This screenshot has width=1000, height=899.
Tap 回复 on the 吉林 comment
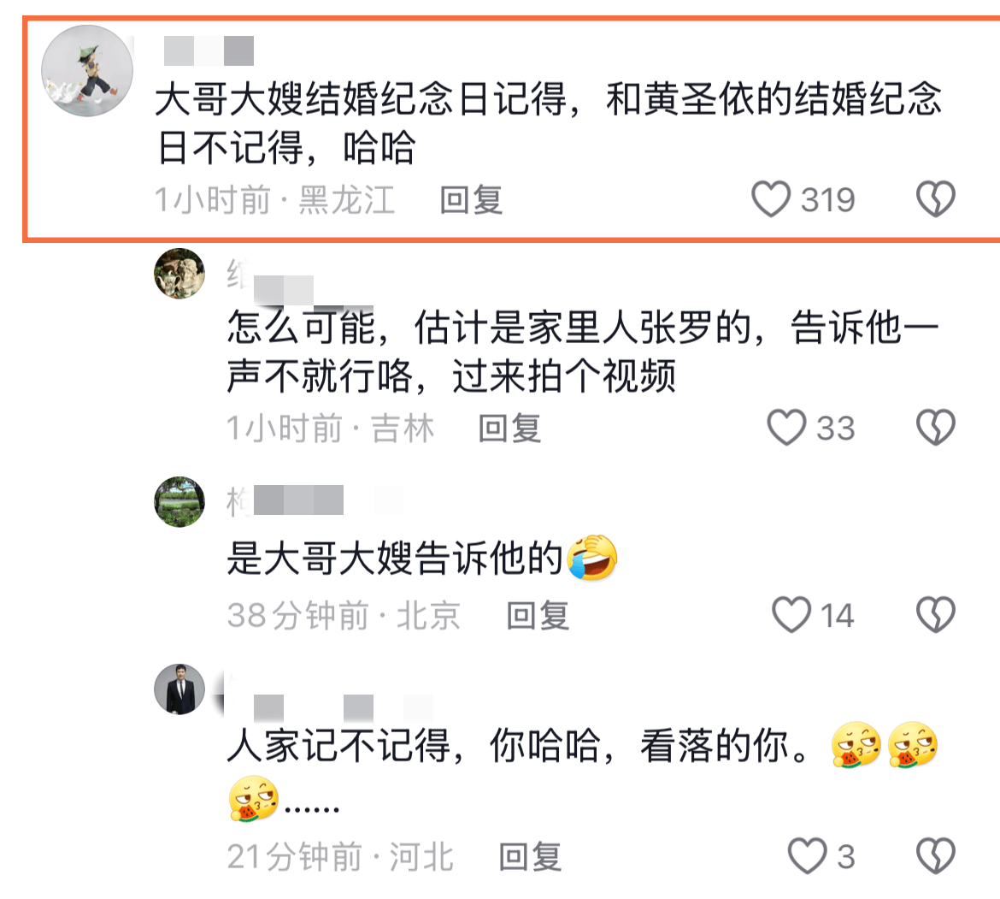(x=509, y=429)
